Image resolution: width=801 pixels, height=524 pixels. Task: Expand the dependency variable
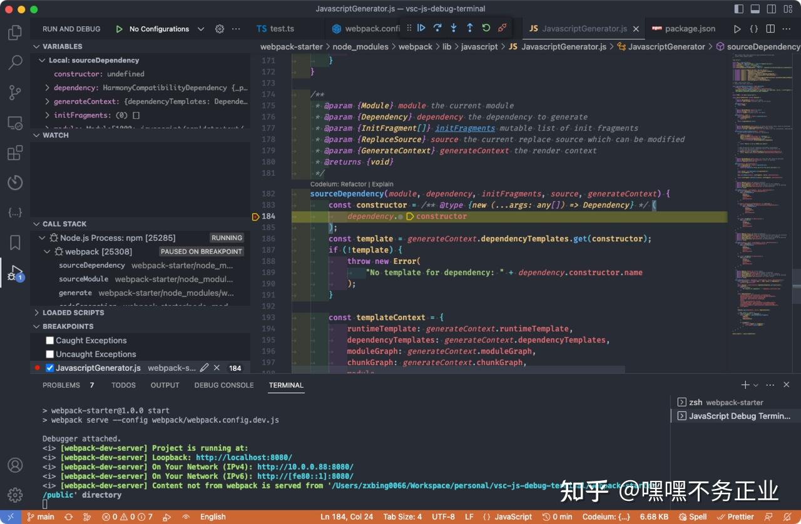[x=48, y=88]
